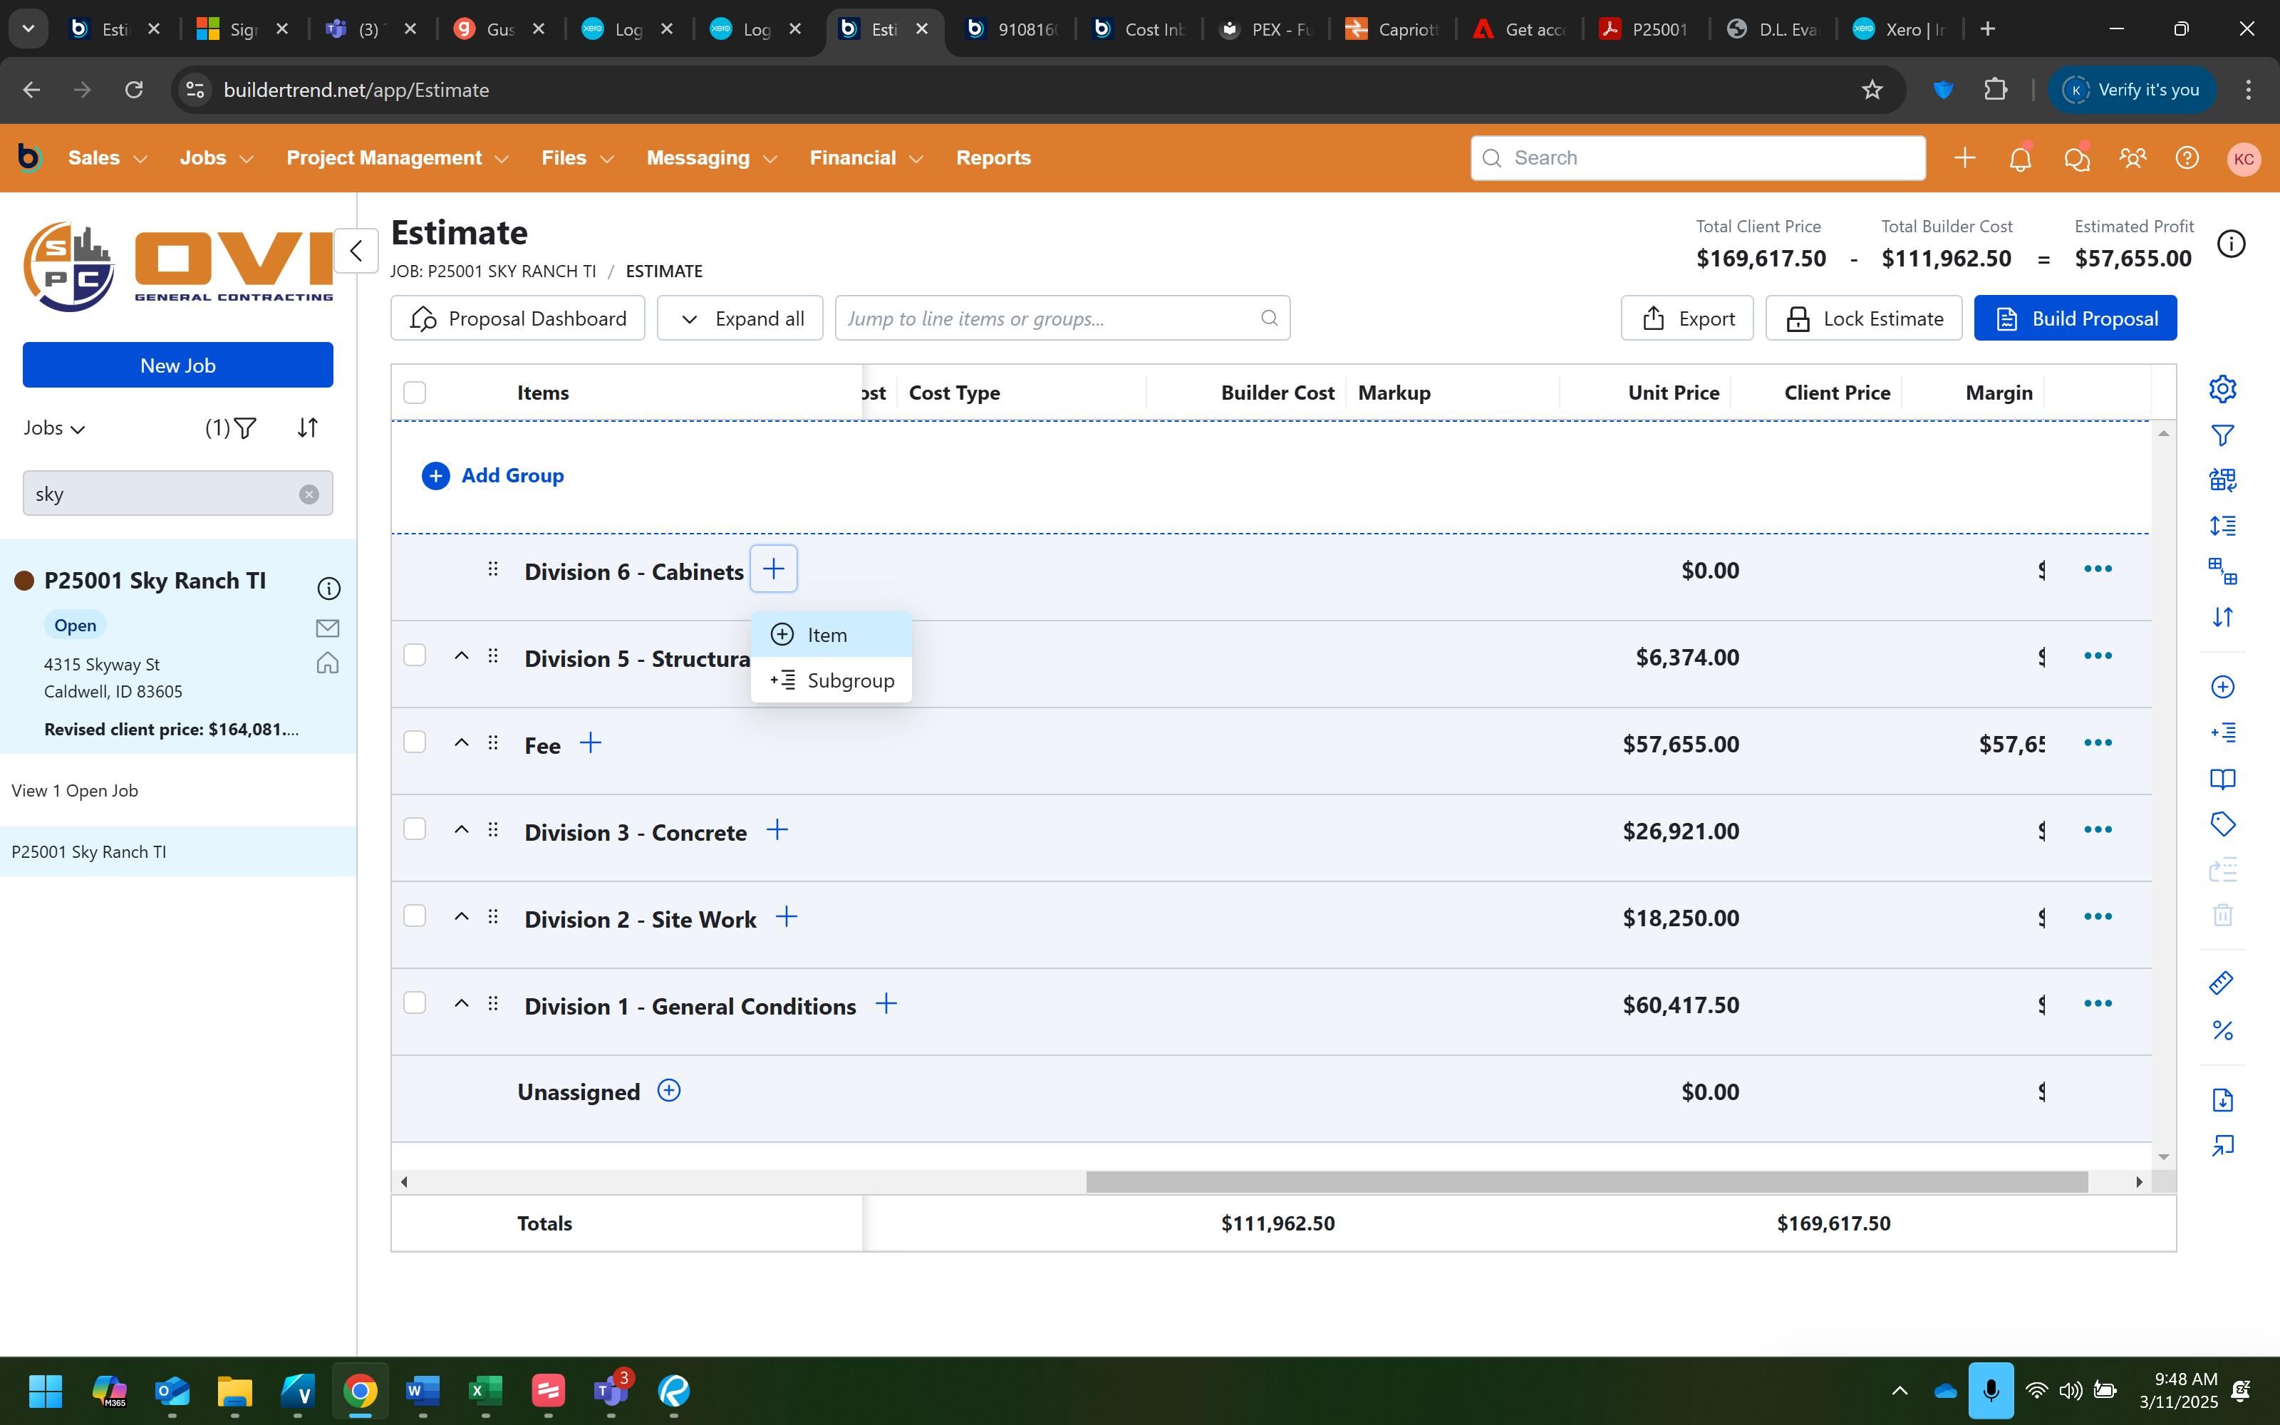
Task: Click the Build Proposal button
Action: [2075, 318]
